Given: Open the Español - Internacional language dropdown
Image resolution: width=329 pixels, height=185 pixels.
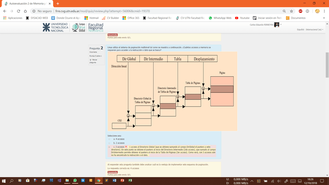Looking at the screenshot, I should pyautogui.click(x=310, y=29).
